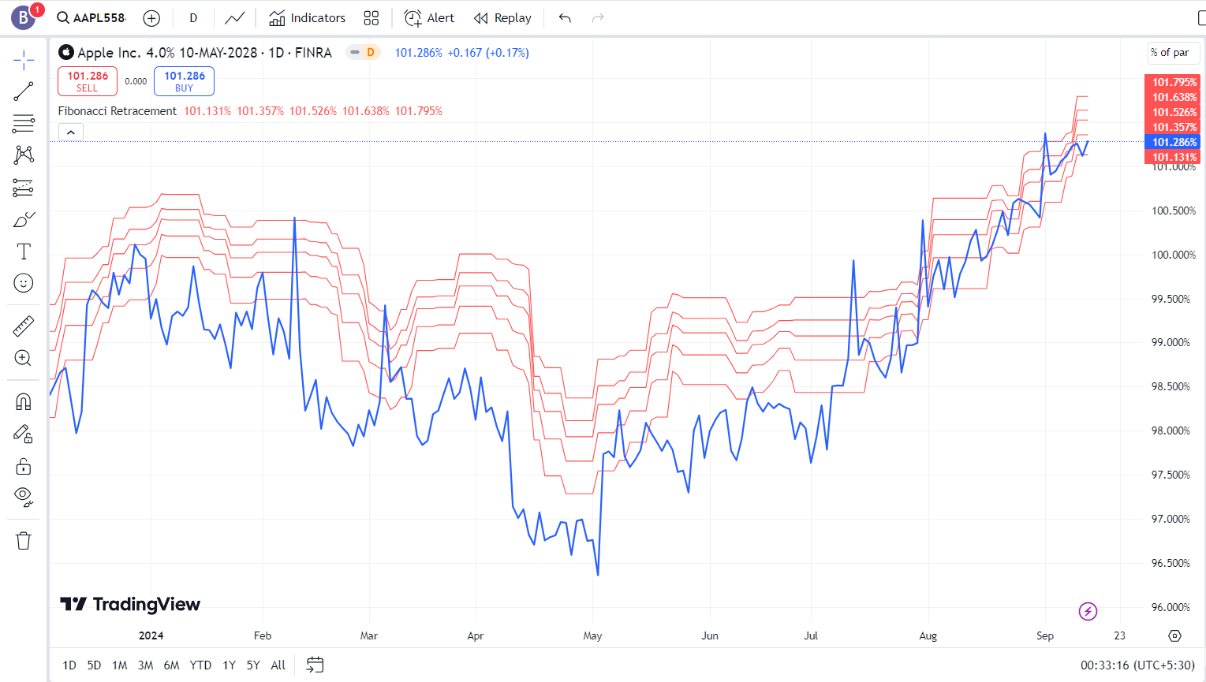Redo the chart action

[x=598, y=18]
